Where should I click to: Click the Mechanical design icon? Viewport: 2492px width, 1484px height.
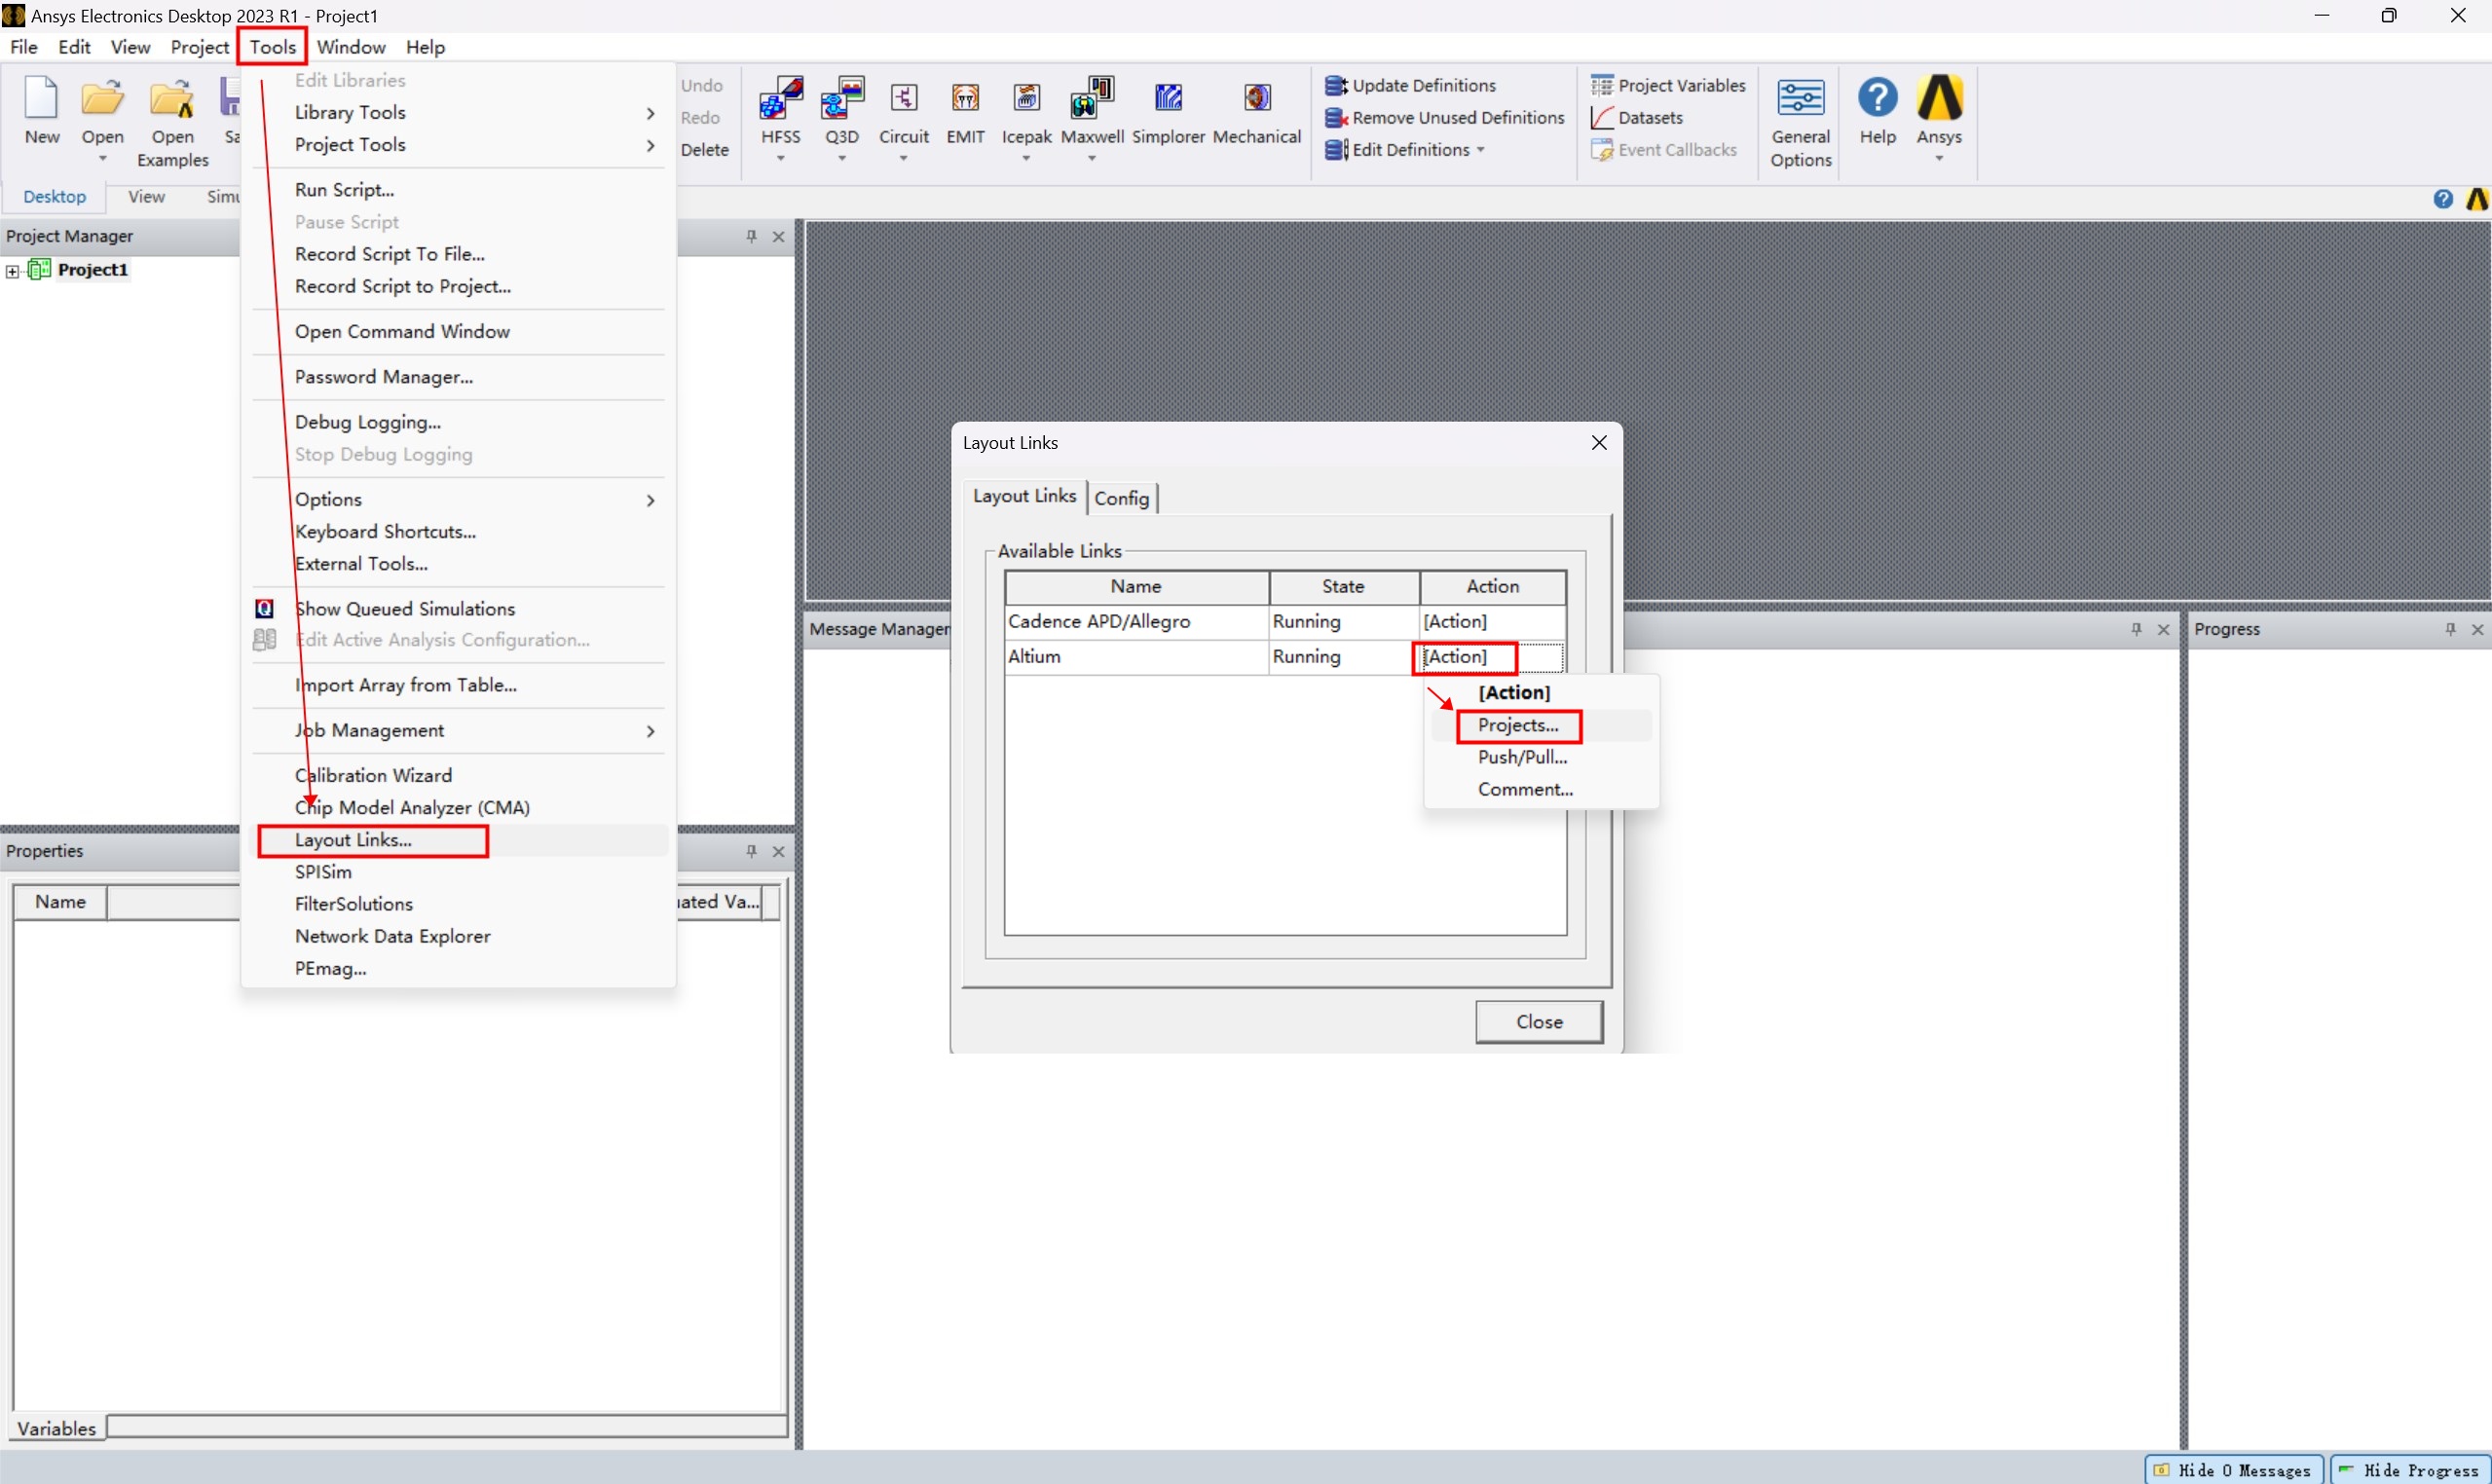pyautogui.click(x=1256, y=100)
